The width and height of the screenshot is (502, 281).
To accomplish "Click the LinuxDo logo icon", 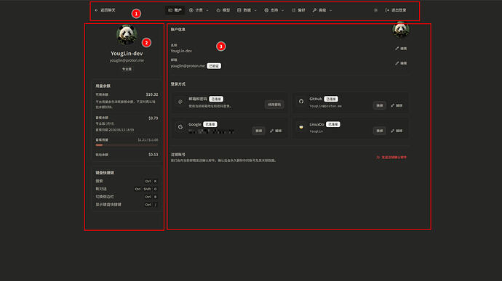I will click(x=301, y=127).
